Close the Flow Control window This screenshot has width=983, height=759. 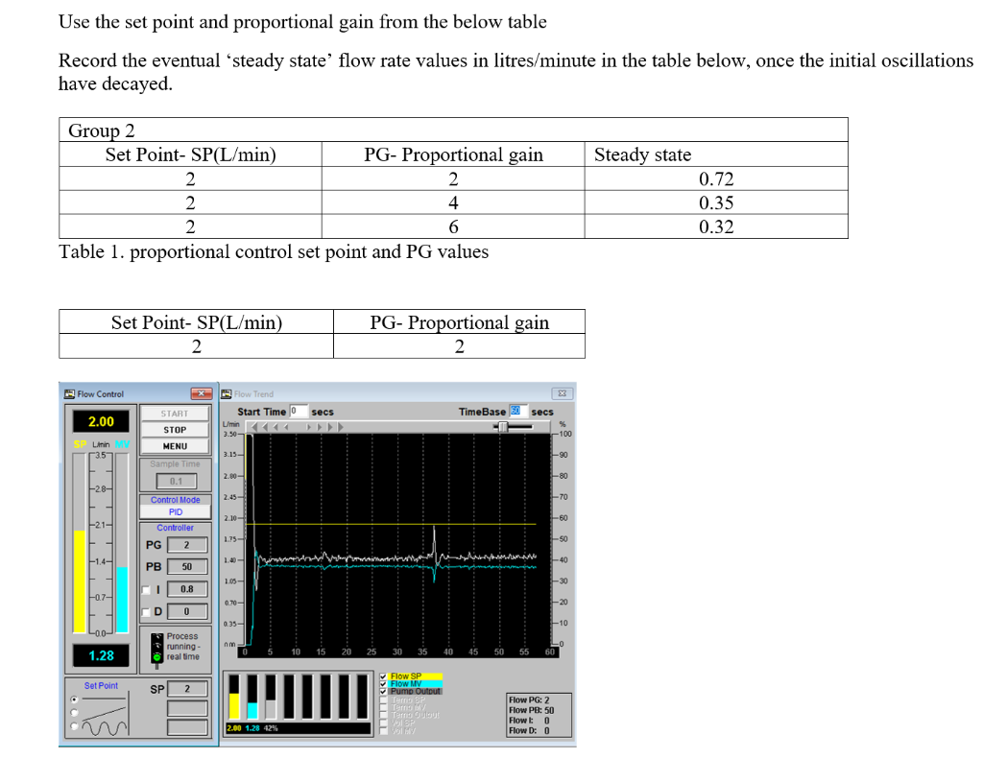point(202,393)
